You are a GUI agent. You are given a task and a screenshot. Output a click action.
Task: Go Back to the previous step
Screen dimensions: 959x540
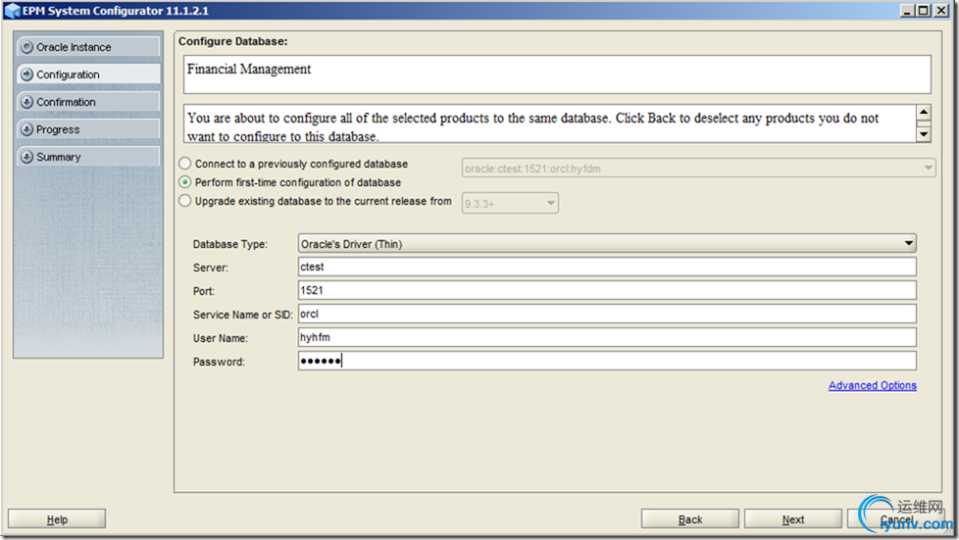(x=690, y=519)
